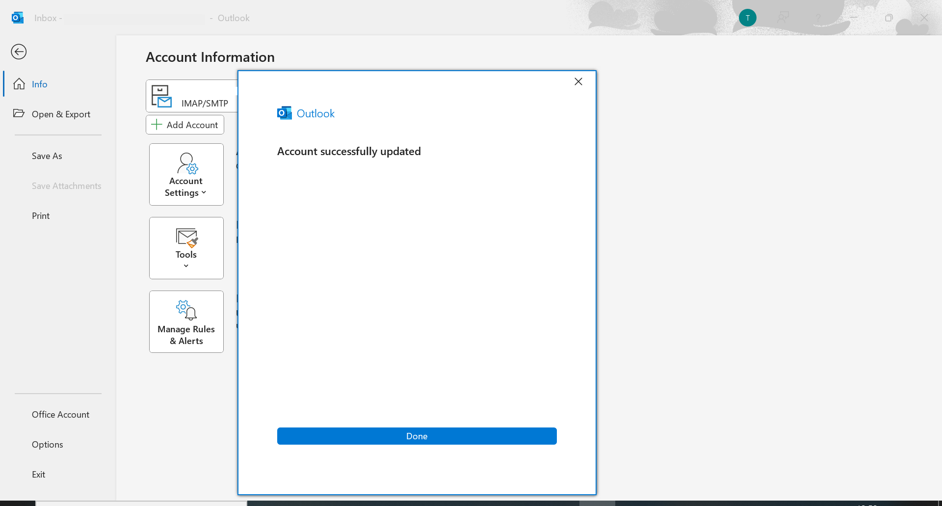This screenshot has height=506, width=942.
Task: Click the green plus icon on Add Account
Action: pos(157,125)
